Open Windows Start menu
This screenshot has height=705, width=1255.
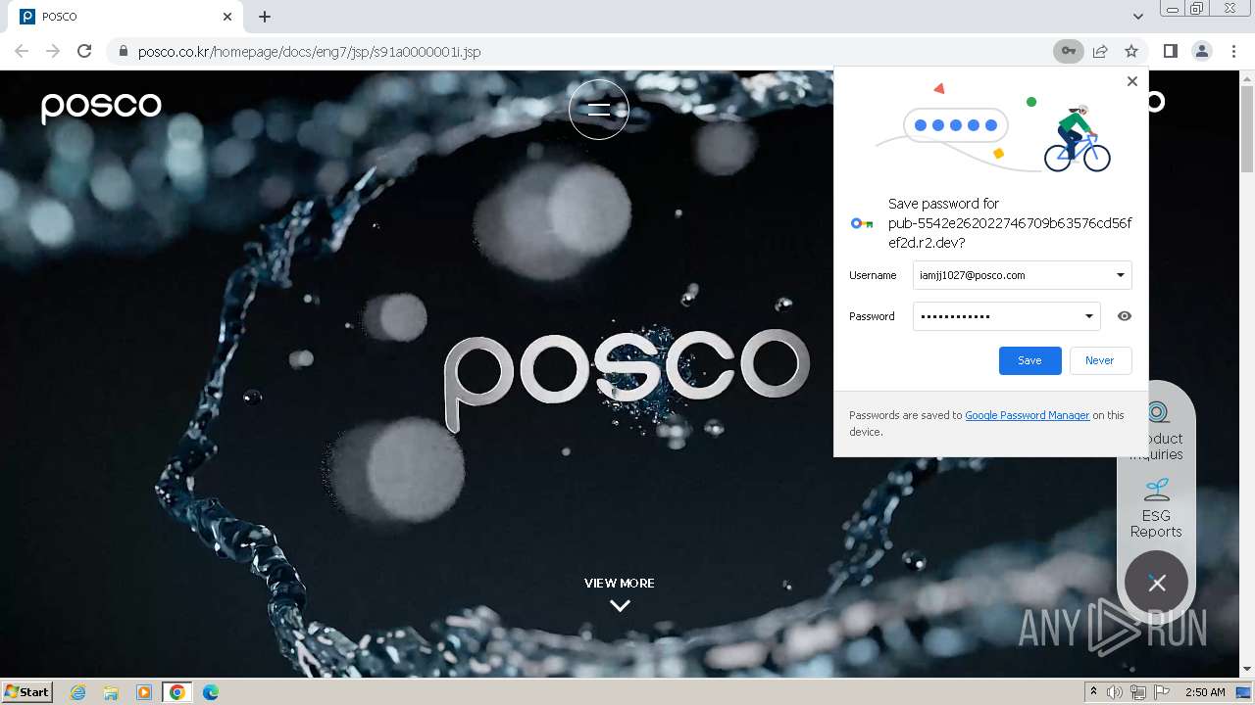pyautogui.click(x=27, y=691)
